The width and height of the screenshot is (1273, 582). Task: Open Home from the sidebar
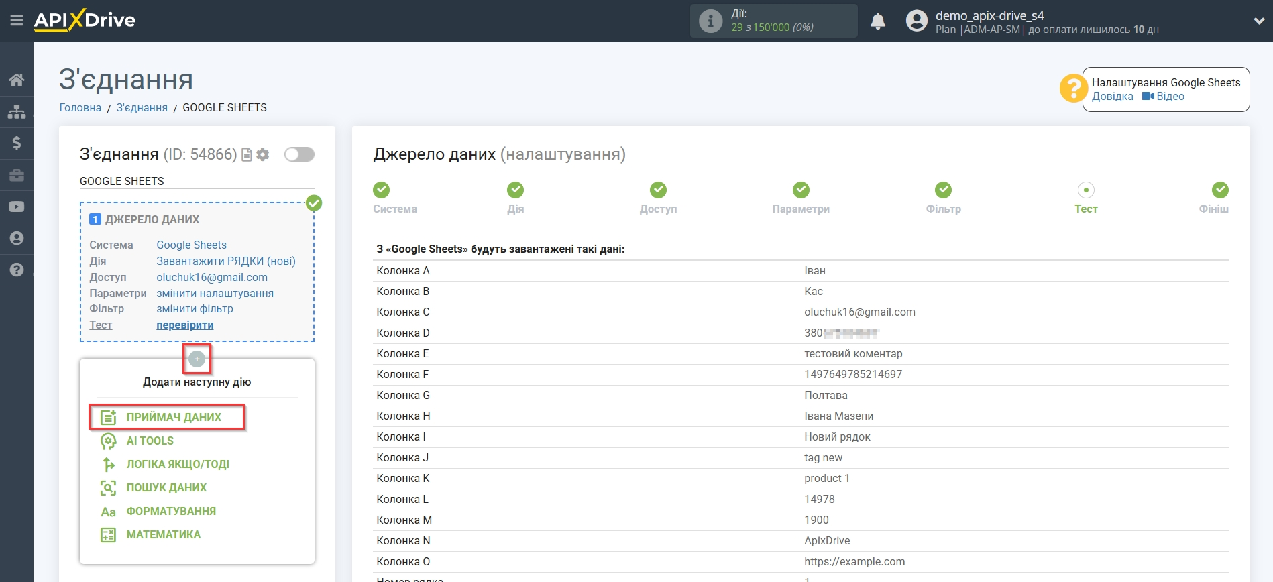point(17,80)
